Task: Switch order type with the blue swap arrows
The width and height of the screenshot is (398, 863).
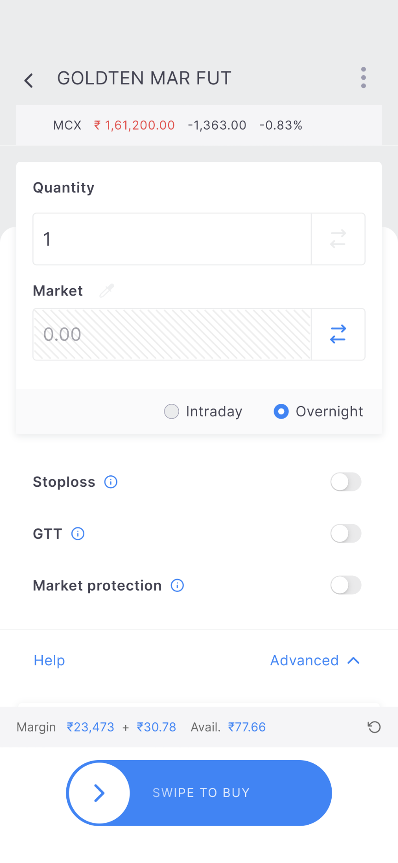Action: click(x=338, y=334)
